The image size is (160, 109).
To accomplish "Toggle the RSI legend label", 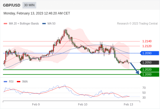I will (x=11, y=82).
